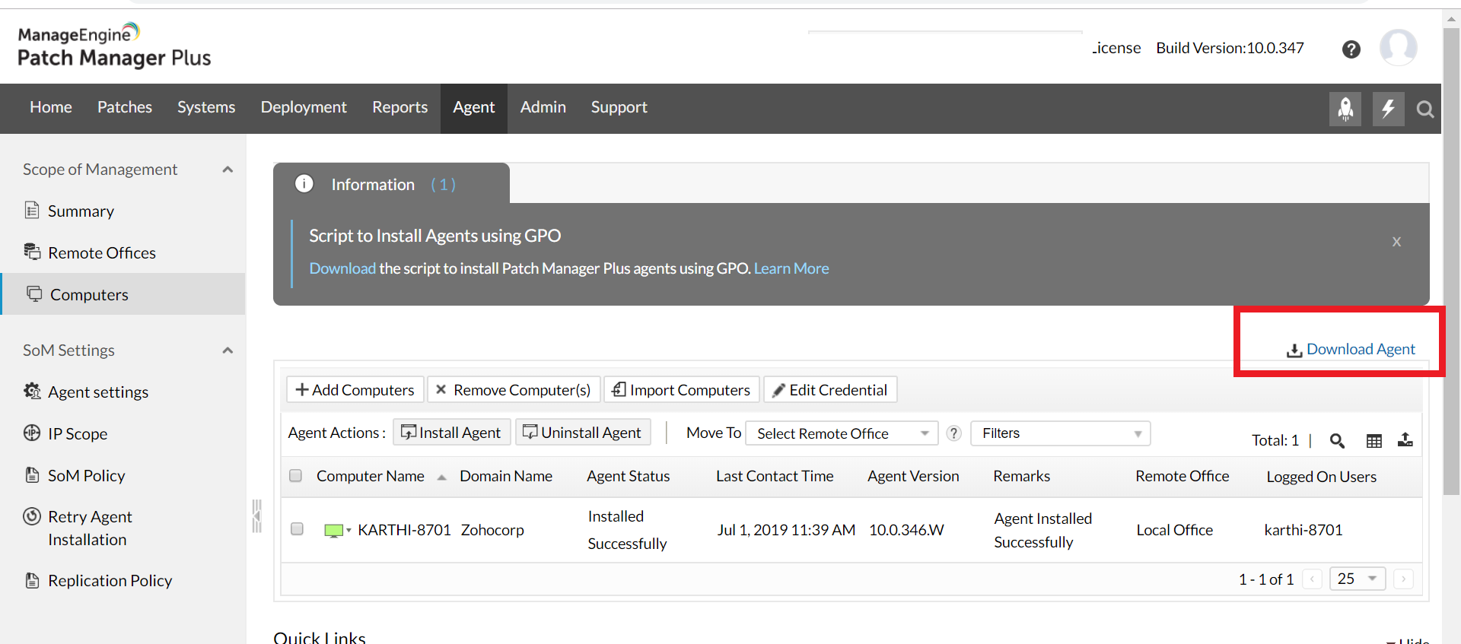The image size is (1461, 644).
Task: Open Agent settings in the sidebar
Action: click(x=98, y=392)
